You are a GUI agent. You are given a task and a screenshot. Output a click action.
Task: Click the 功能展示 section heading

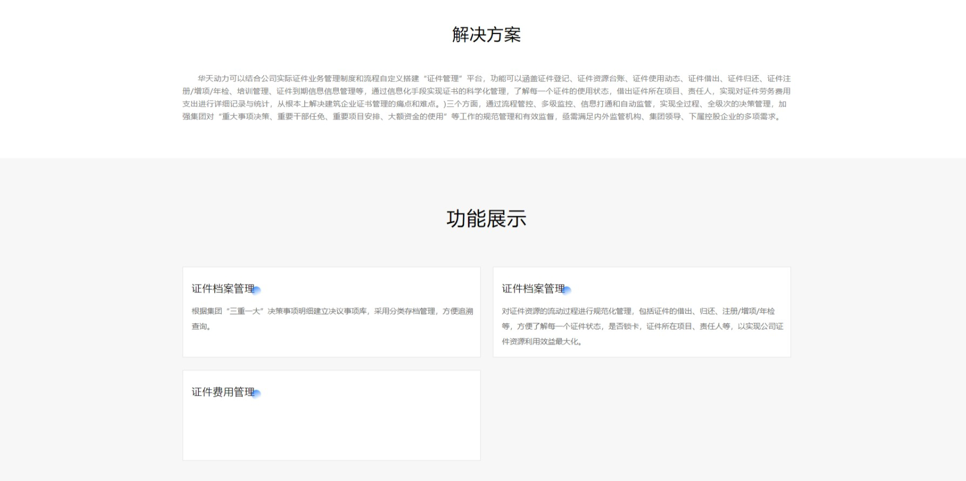click(x=486, y=219)
